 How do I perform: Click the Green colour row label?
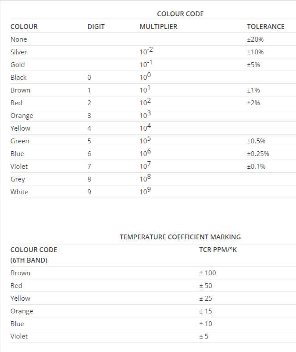(x=20, y=141)
